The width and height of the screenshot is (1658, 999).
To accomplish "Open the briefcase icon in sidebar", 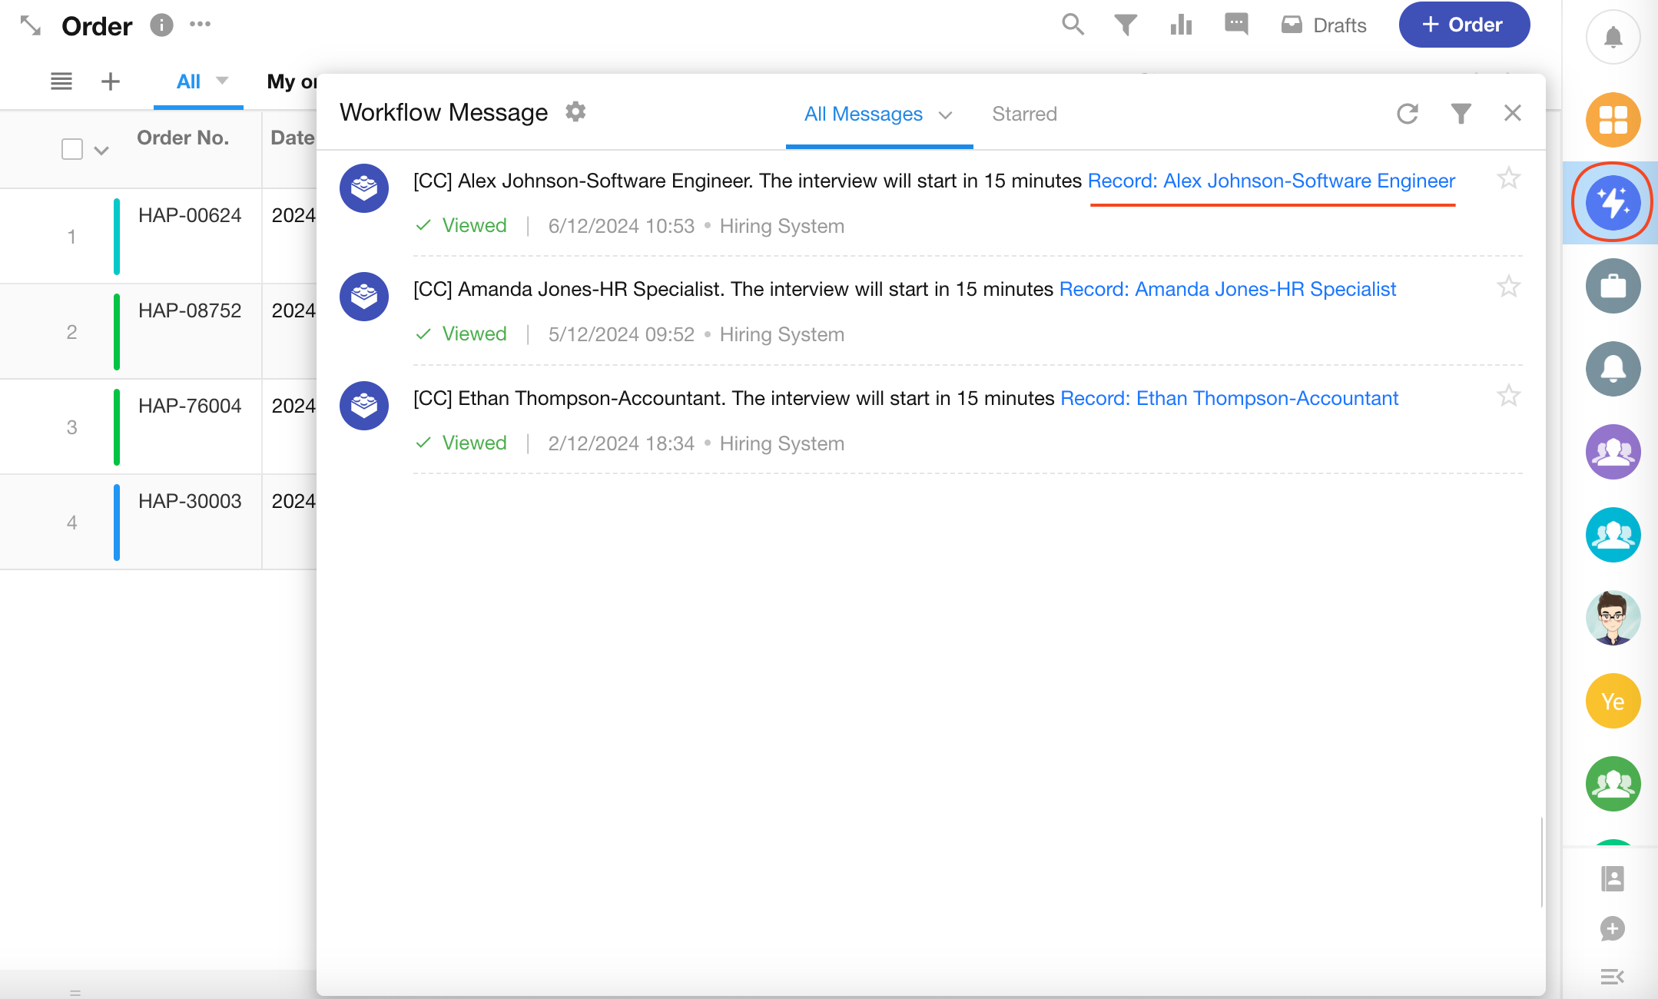I will pyautogui.click(x=1613, y=286).
